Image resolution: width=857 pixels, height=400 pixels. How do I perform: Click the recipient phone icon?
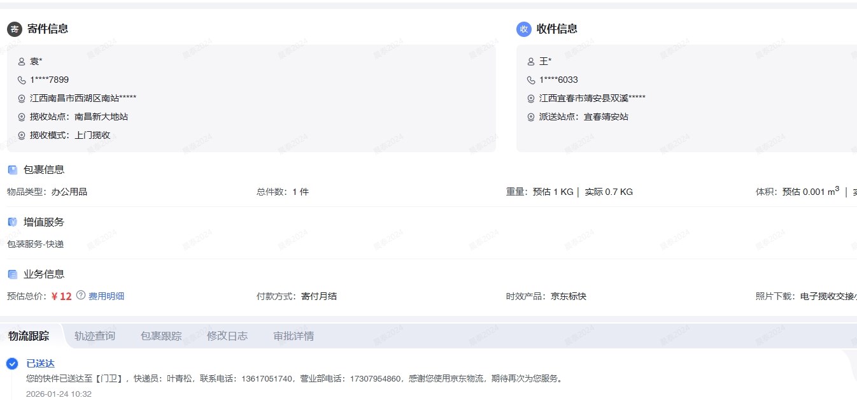click(x=531, y=80)
